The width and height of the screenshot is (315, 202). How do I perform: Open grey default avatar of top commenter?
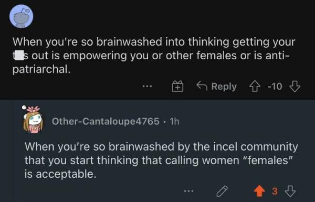(22, 16)
